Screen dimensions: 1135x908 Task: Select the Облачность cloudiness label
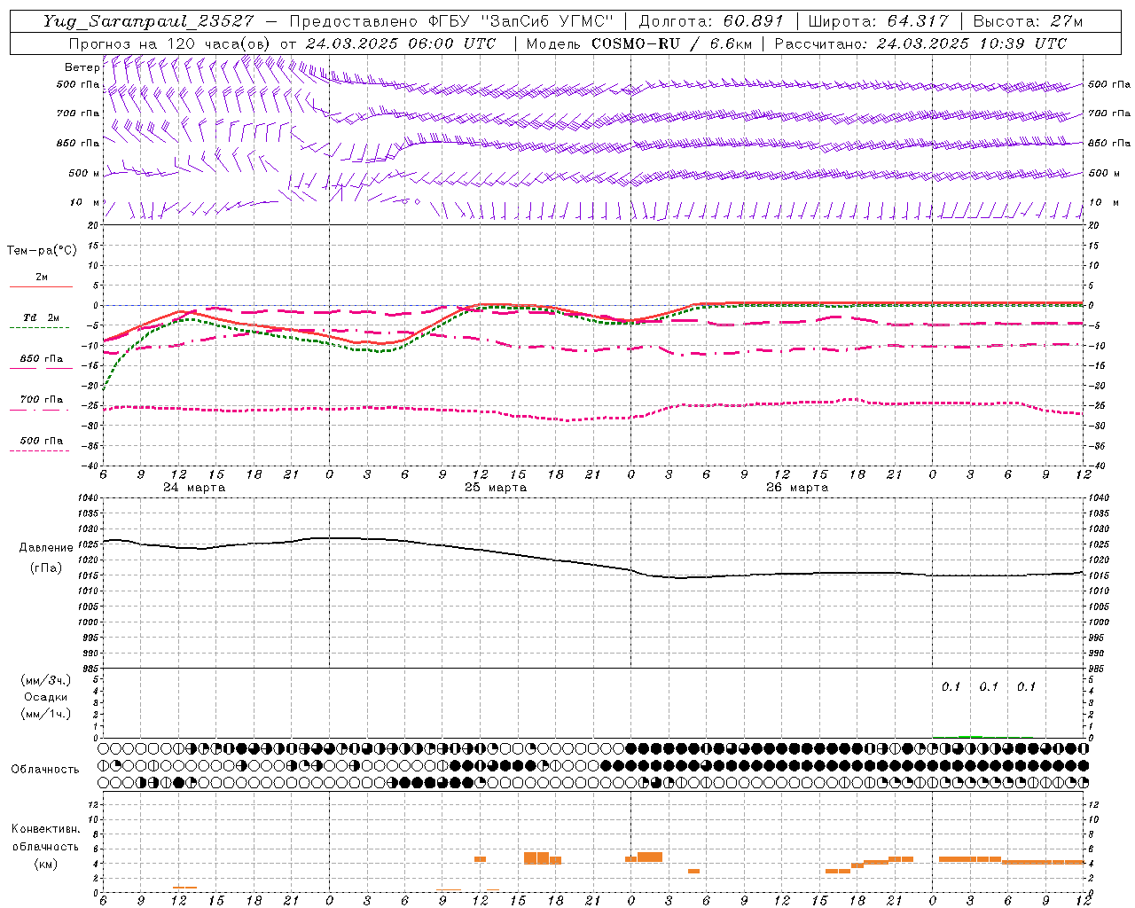[45, 769]
